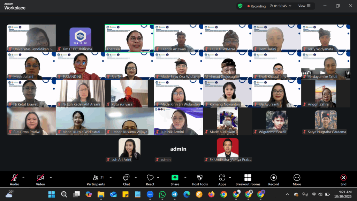
Task: Toggle the Record button
Action: (x=273, y=180)
